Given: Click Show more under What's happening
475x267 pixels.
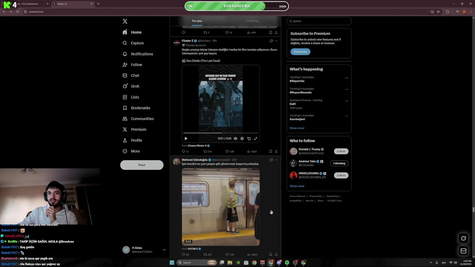Looking at the screenshot, I should pyautogui.click(x=297, y=128).
